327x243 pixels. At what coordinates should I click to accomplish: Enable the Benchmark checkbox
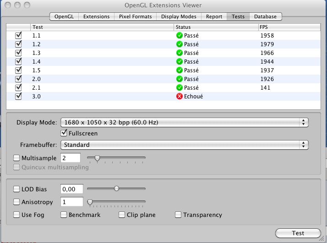pos(64,215)
